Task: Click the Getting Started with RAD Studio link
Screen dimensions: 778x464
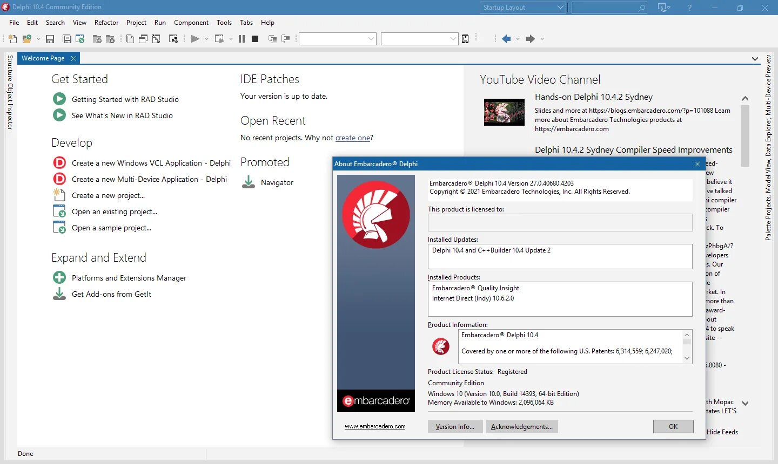Action: (x=125, y=99)
